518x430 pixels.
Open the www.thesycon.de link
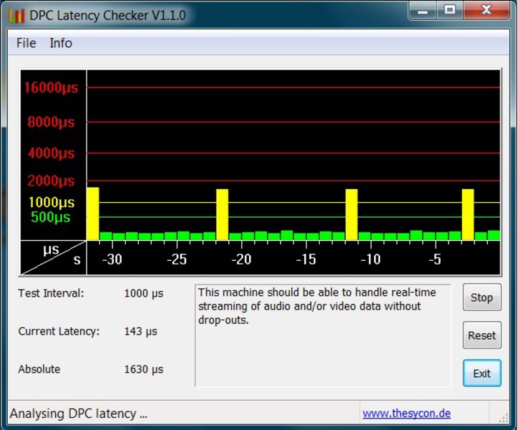[406, 413]
